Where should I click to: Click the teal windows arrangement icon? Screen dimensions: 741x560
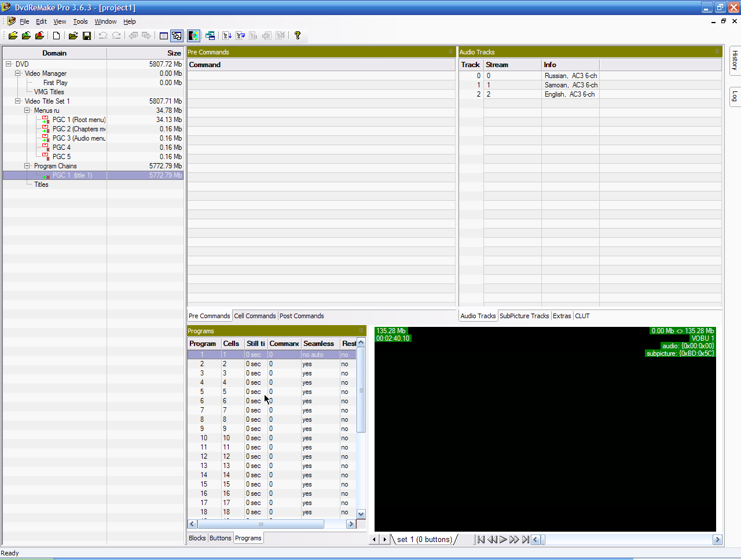coord(210,35)
